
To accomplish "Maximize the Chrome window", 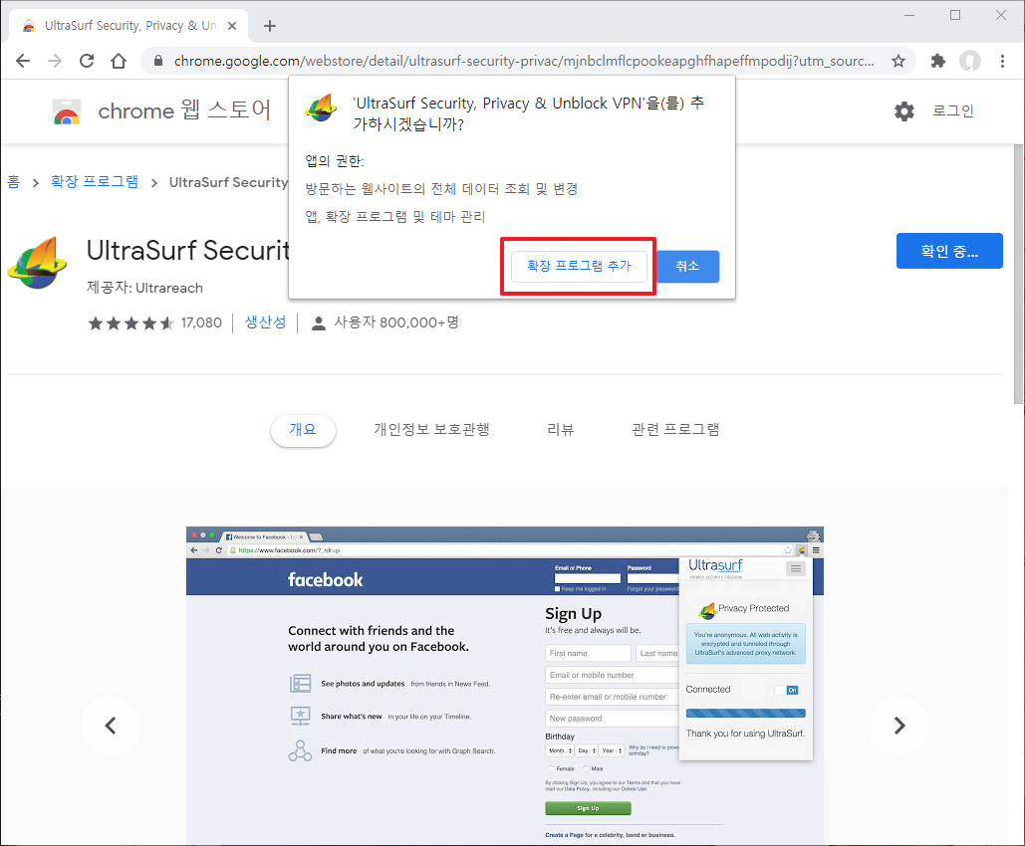I will pos(955,15).
